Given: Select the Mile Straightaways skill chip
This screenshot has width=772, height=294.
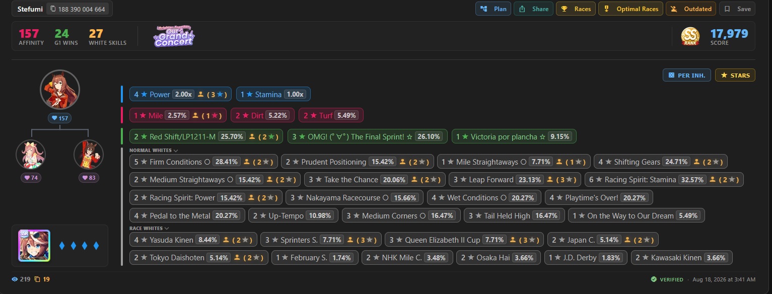Looking at the screenshot, I should pos(514,162).
